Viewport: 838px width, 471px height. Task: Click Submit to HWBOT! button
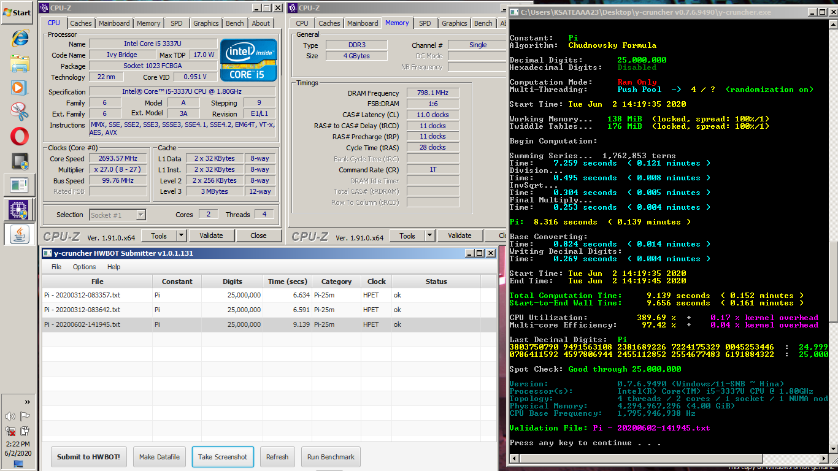click(88, 457)
